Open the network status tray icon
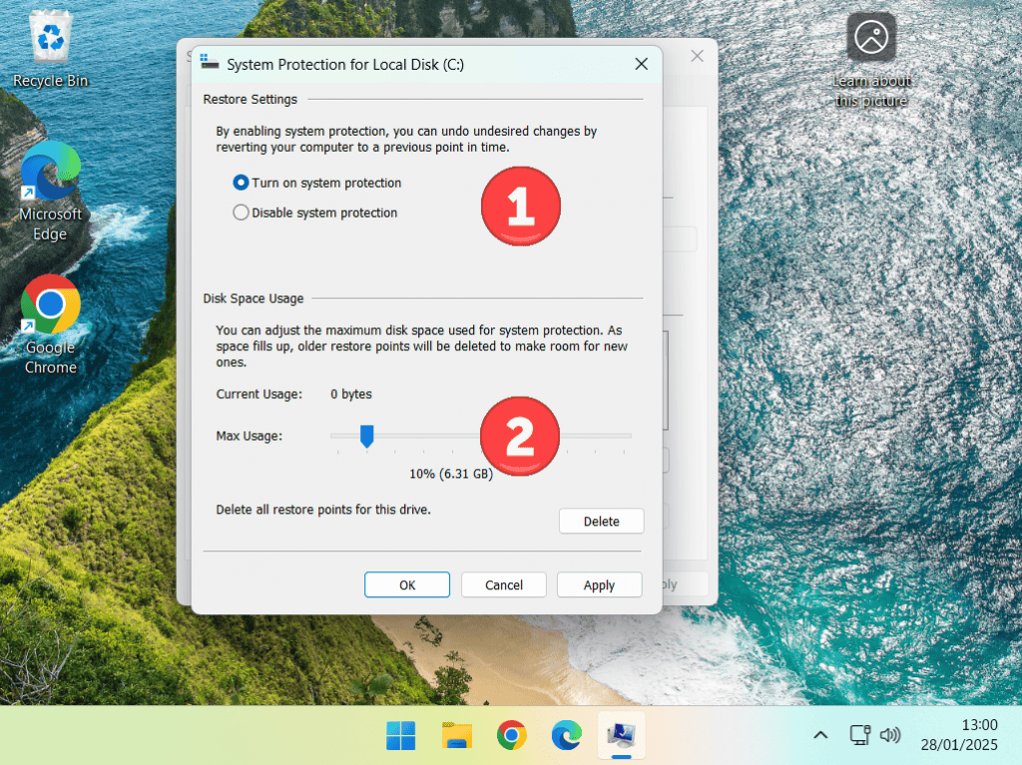The height and width of the screenshot is (765, 1022). point(859,735)
